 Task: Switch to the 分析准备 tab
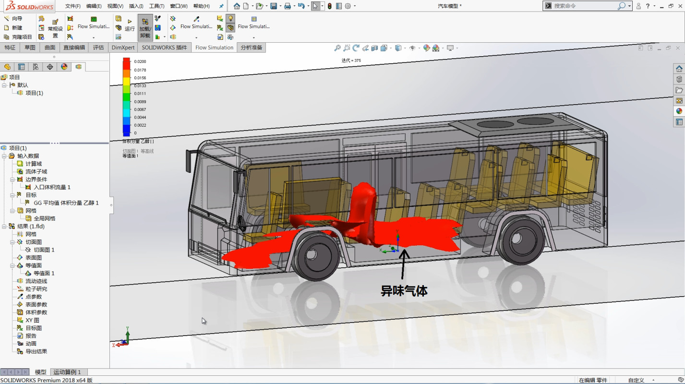252,48
